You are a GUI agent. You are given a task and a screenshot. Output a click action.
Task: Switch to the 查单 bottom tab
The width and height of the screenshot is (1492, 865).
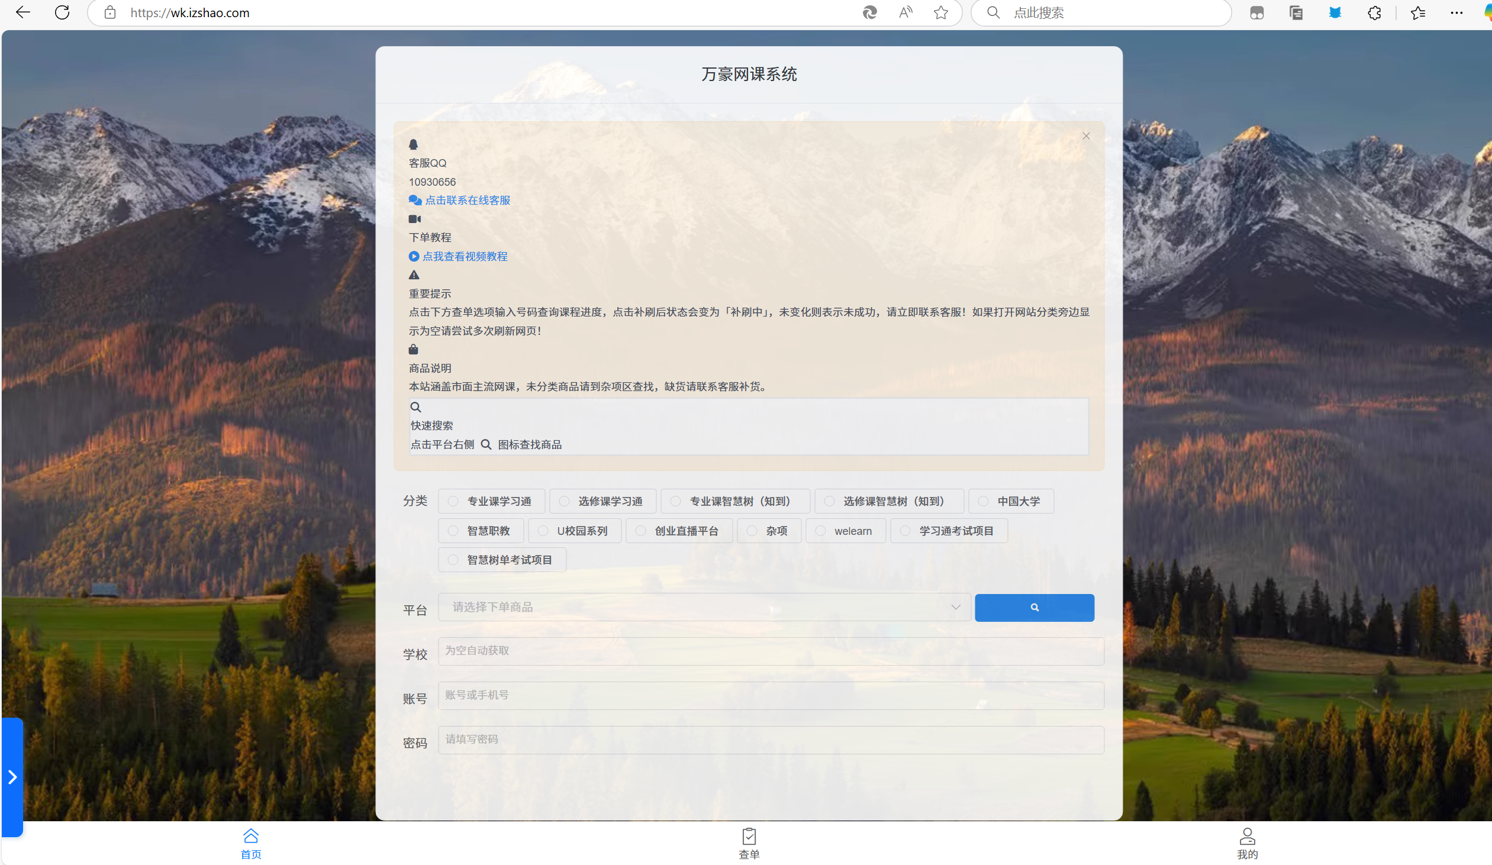point(749,843)
